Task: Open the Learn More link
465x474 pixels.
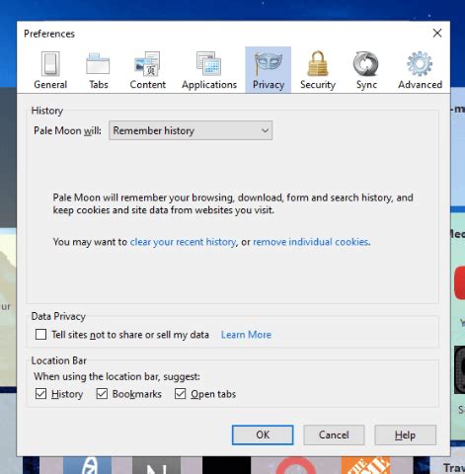Action: pos(246,335)
